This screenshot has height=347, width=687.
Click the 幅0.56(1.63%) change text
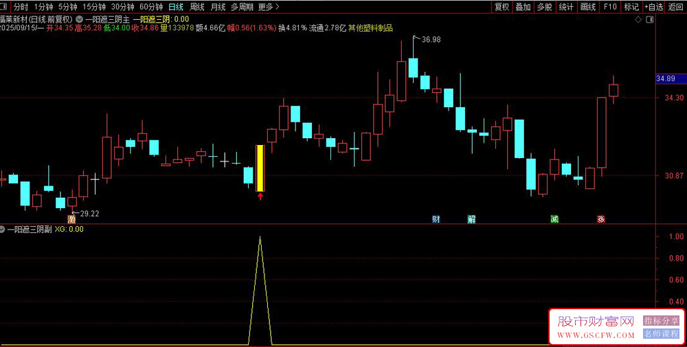coord(251,28)
